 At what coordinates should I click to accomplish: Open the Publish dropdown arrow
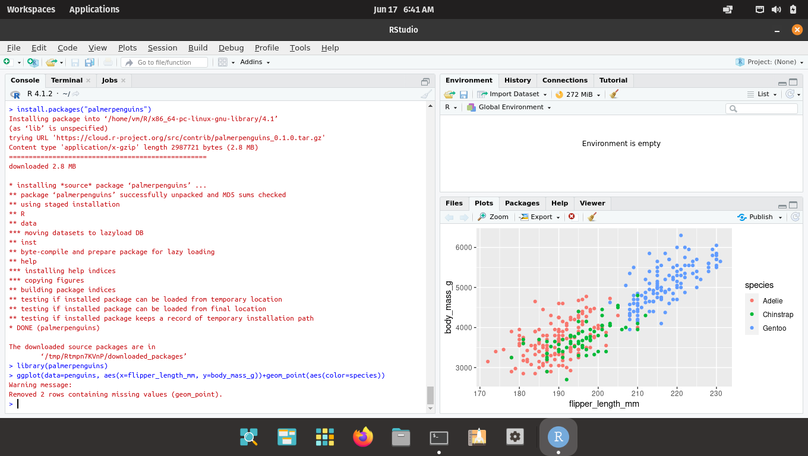(x=780, y=217)
